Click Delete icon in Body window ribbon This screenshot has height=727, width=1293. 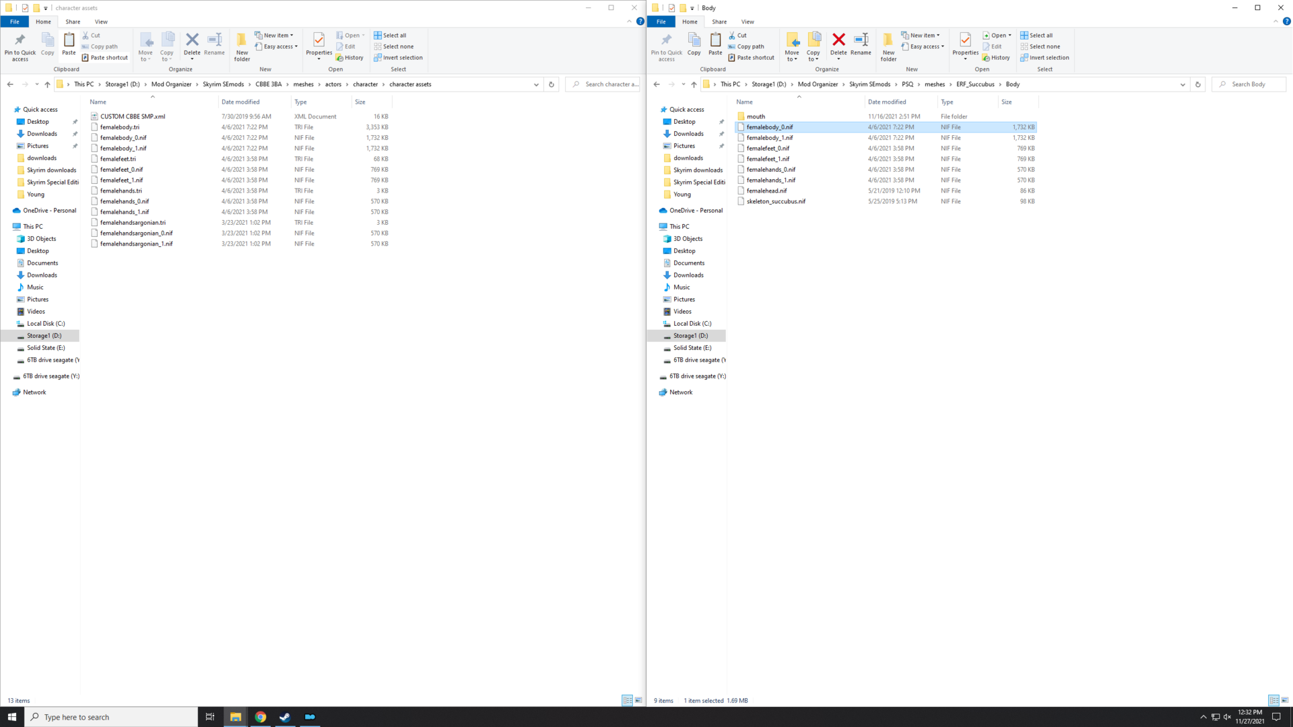[x=838, y=44]
